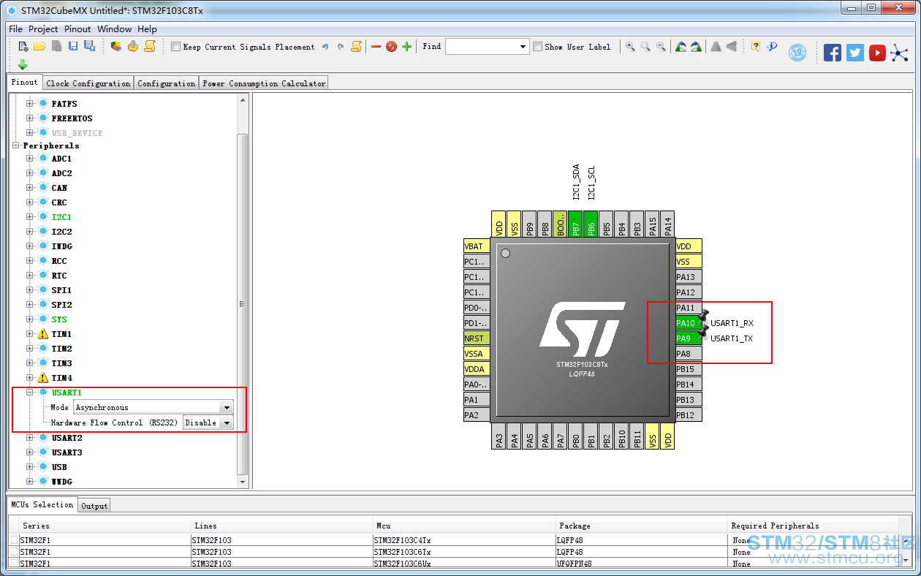Click the about info bubble icon
Viewport: 921px width, 576px height.
point(772,46)
